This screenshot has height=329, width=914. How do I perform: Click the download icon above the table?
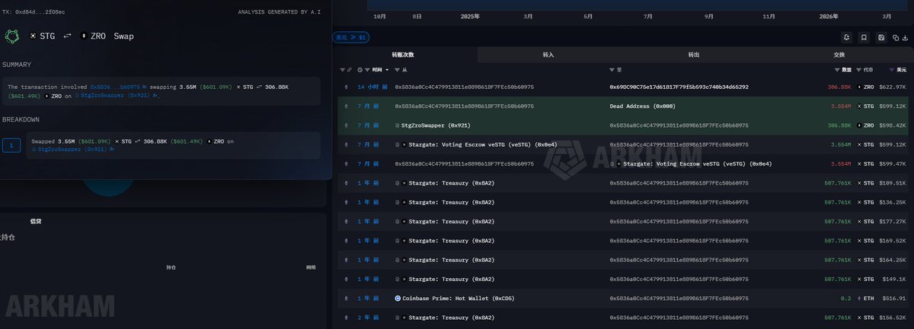coord(903,37)
